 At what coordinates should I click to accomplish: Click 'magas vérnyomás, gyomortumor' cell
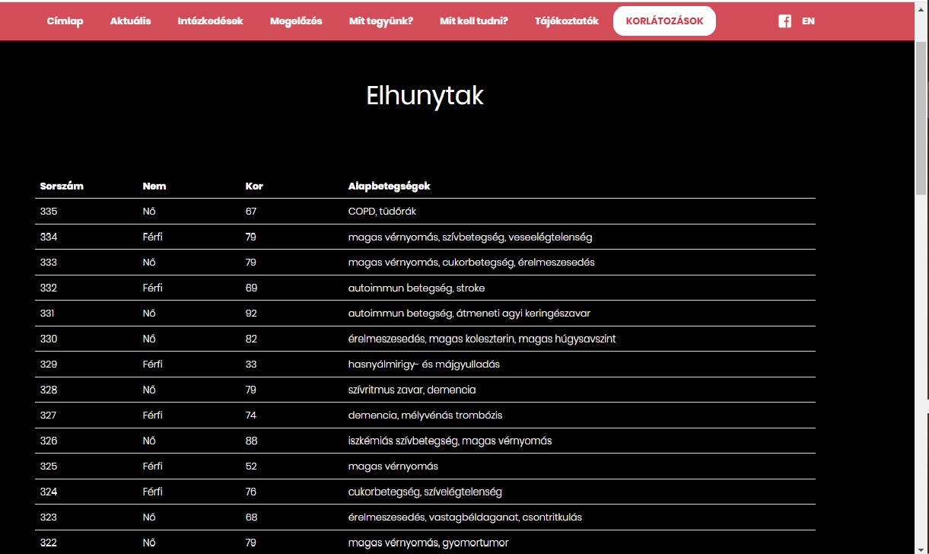tap(428, 543)
